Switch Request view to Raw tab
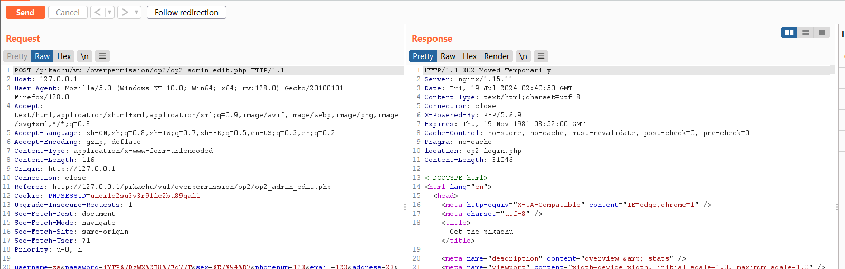Screen dimensions: 845x269 pos(42,56)
